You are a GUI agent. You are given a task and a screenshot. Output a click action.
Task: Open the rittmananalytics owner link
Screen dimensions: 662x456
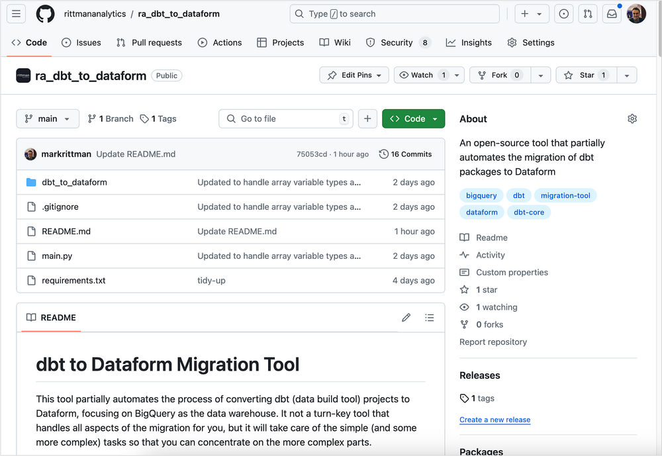click(x=95, y=14)
